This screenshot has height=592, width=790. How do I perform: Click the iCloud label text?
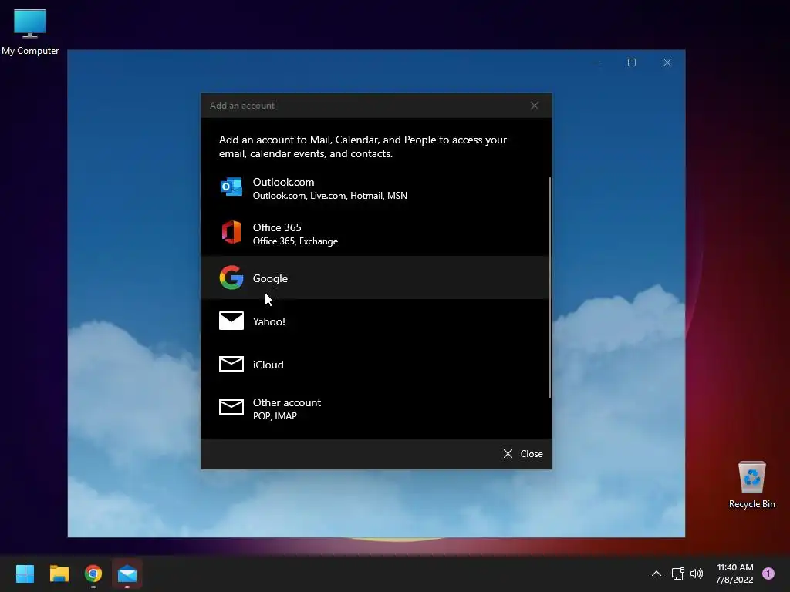pyautogui.click(x=268, y=365)
